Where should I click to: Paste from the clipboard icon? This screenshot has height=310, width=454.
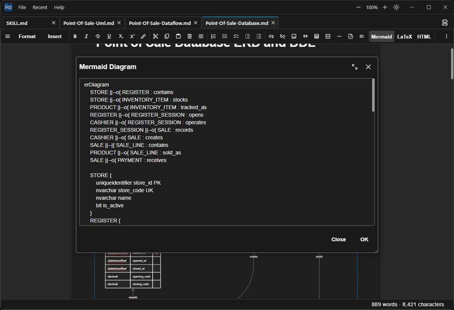tap(179, 37)
